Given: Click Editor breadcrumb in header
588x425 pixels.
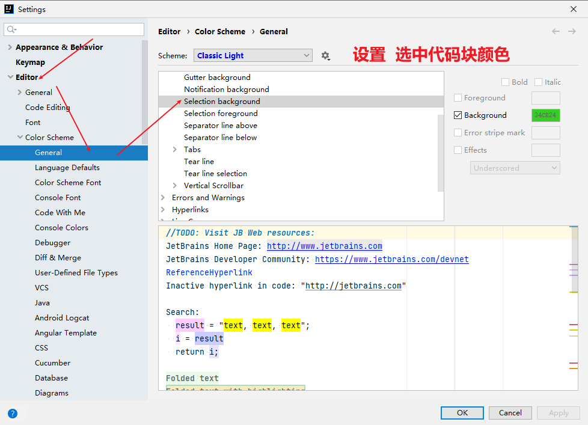Looking at the screenshot, I should [x=169, y=31].
